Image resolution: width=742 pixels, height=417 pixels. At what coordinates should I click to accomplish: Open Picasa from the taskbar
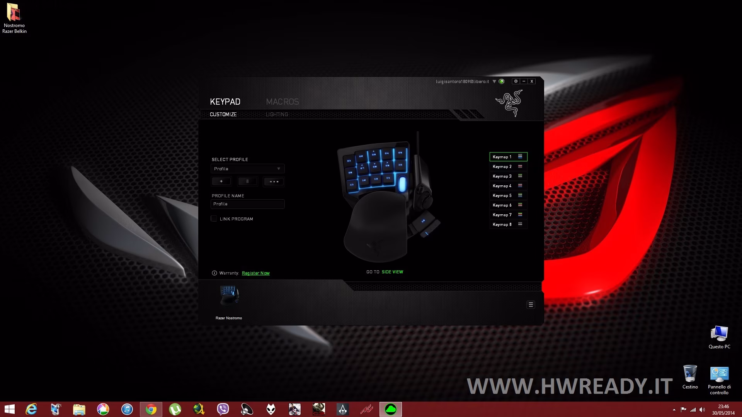click(x=103, y=409)
